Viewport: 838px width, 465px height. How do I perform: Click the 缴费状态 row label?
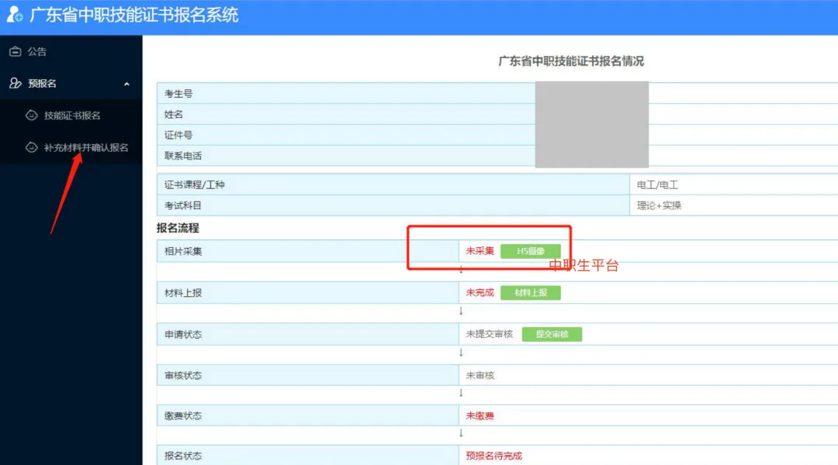coord(307,415)
